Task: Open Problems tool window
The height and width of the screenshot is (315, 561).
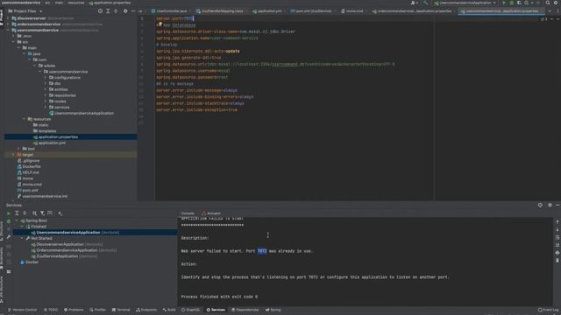Action: click(74, 310)
